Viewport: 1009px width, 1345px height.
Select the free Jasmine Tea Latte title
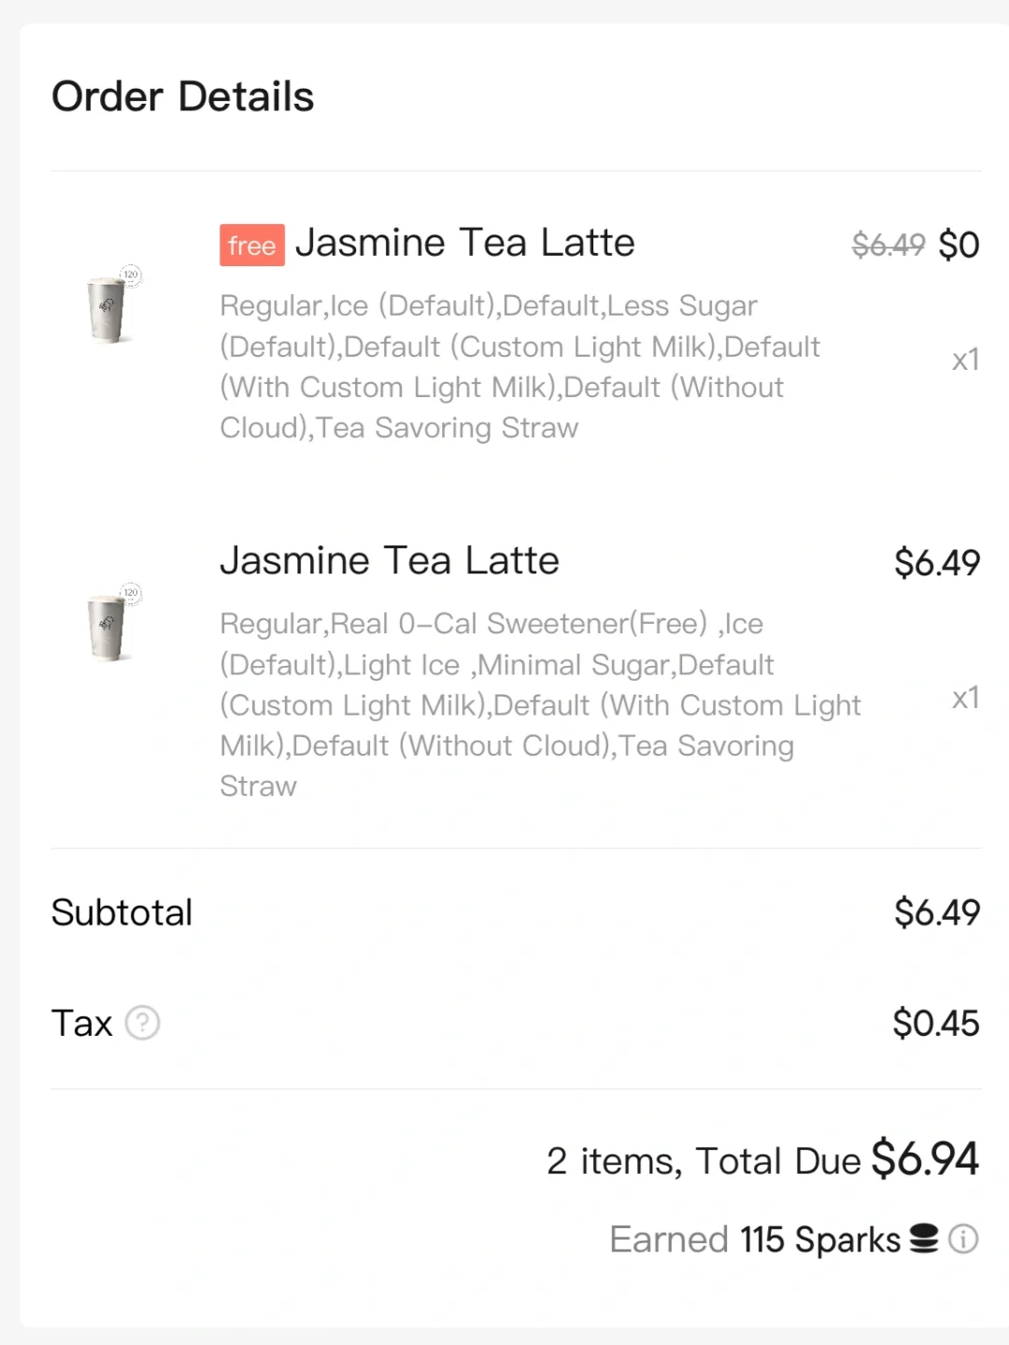pyautogui.click(x=465, y=243)
